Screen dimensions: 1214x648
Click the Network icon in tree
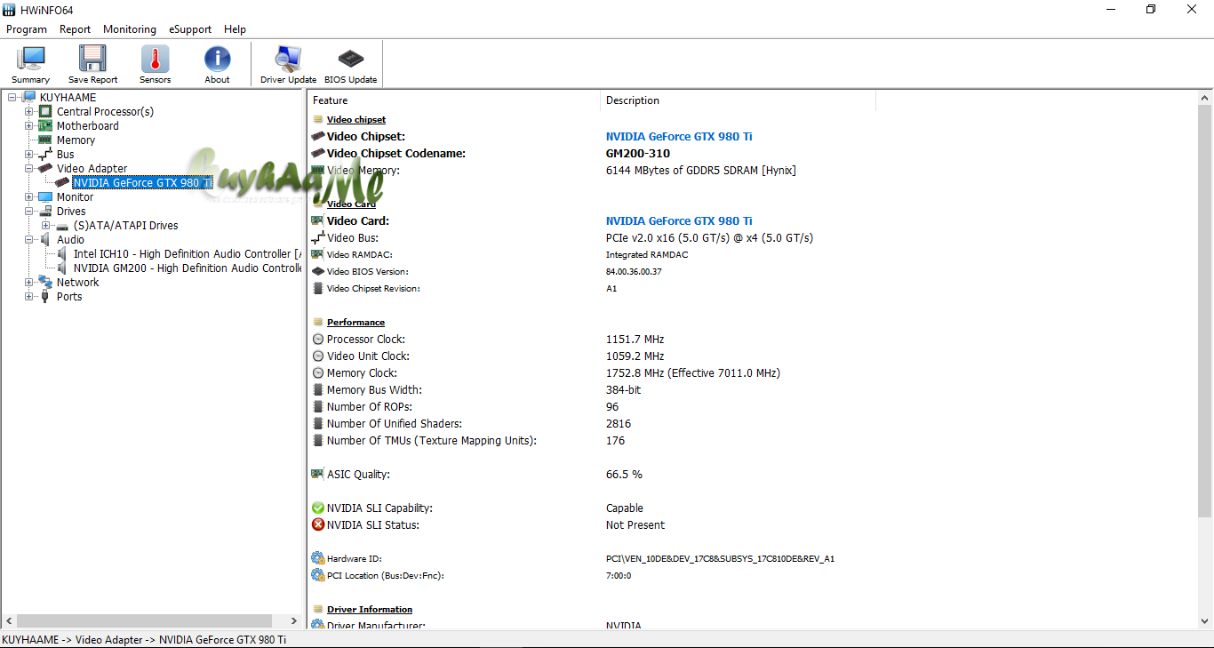coord(45,282)
